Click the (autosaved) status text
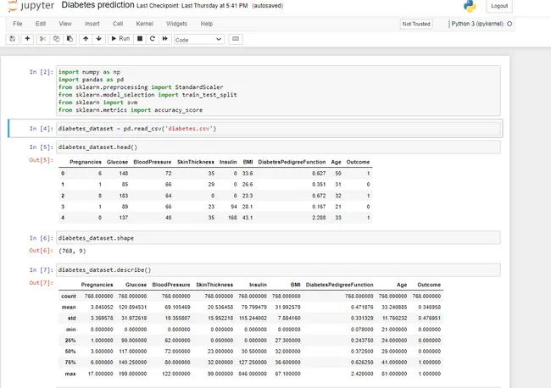This screenshot has width=551, height=388. point(267,6)
